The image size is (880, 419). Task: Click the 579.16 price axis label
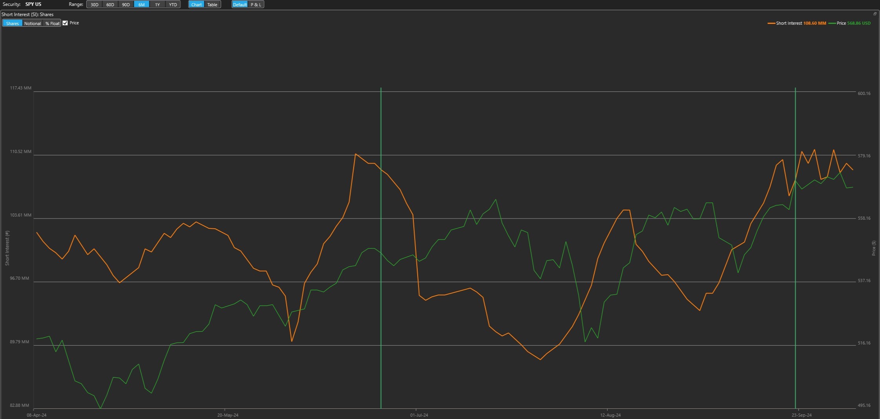click(x=864, y=156)
